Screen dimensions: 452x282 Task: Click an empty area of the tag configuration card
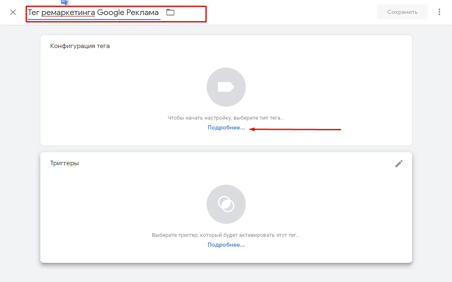click(331, 86)
